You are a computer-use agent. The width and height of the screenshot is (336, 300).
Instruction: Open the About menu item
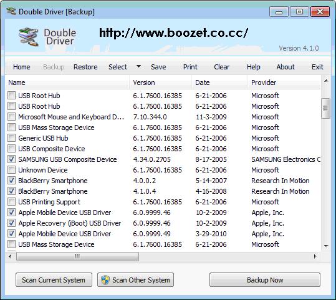[x=286, y=67]
